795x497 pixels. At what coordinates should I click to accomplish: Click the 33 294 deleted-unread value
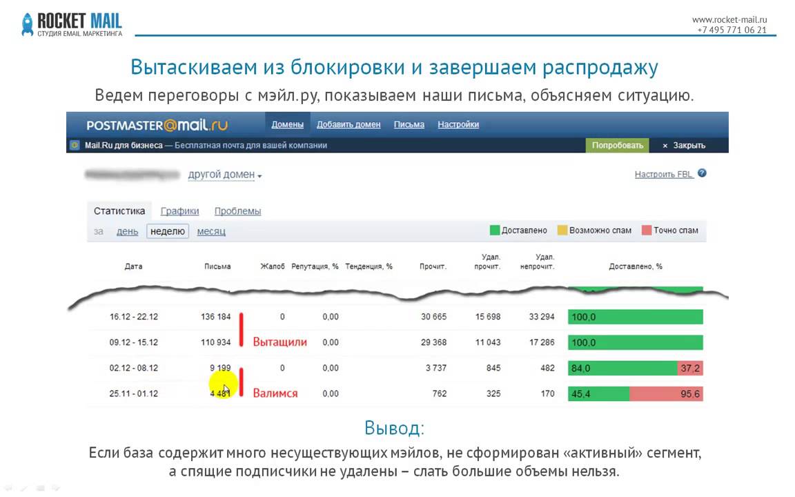pyautogui.click(x=542, y=317)
